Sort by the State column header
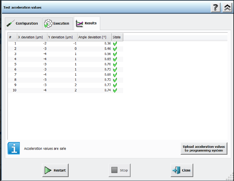234x181 pixels. (117, 37)
